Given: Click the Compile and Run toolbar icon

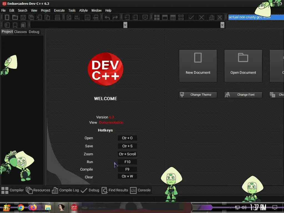Looking at the screenshot, I should pos(173,17).
